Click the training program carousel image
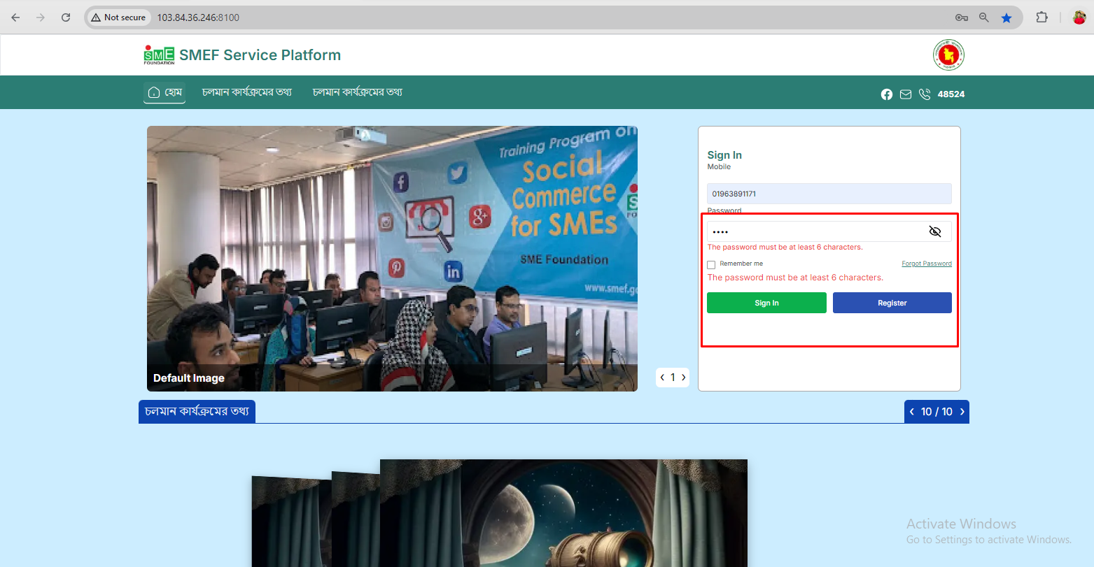The image size is (1094, 567). pyautogui.click(x=392, y=259)
